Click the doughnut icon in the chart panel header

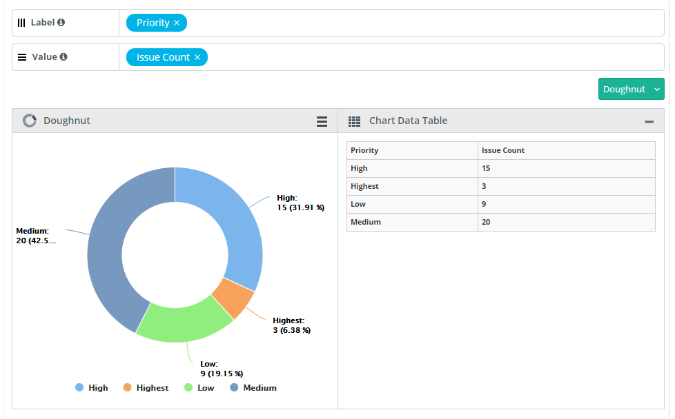[29, 121]
